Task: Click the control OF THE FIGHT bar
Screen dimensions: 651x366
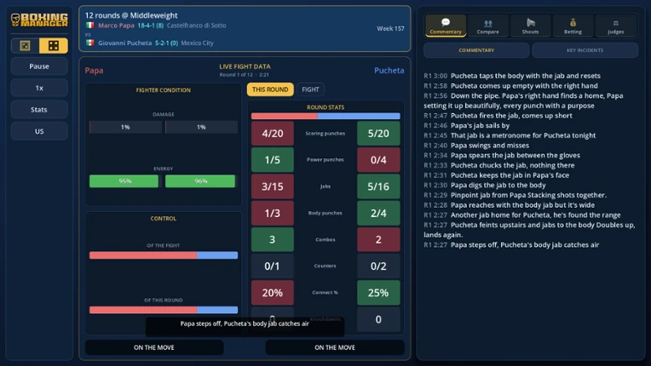Action: (x=164, y=255)
